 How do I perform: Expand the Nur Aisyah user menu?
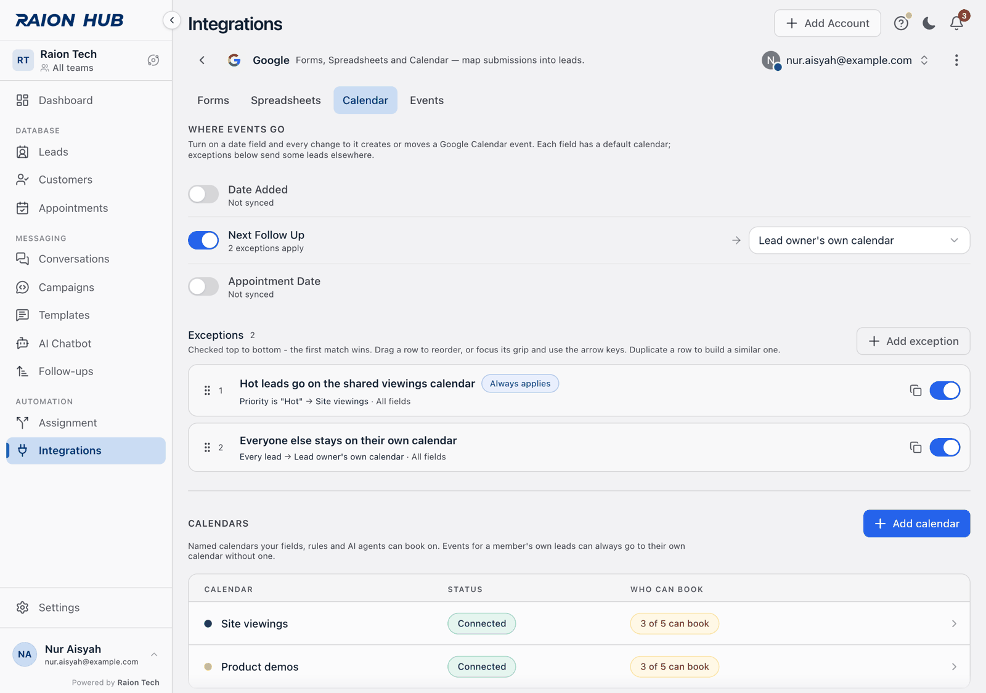86,655
